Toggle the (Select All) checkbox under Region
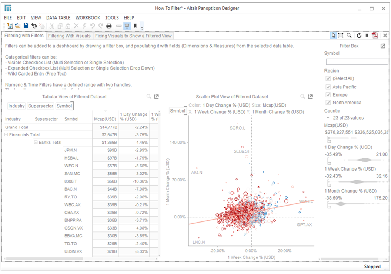The height and width of the screenshot is (274, 391). coord(328,78)
